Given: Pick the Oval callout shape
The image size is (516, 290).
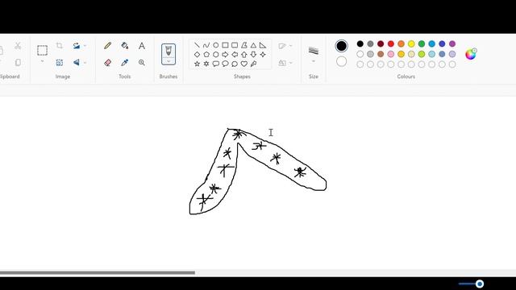Looking at the screenshot, I should [x=225, y=64].
